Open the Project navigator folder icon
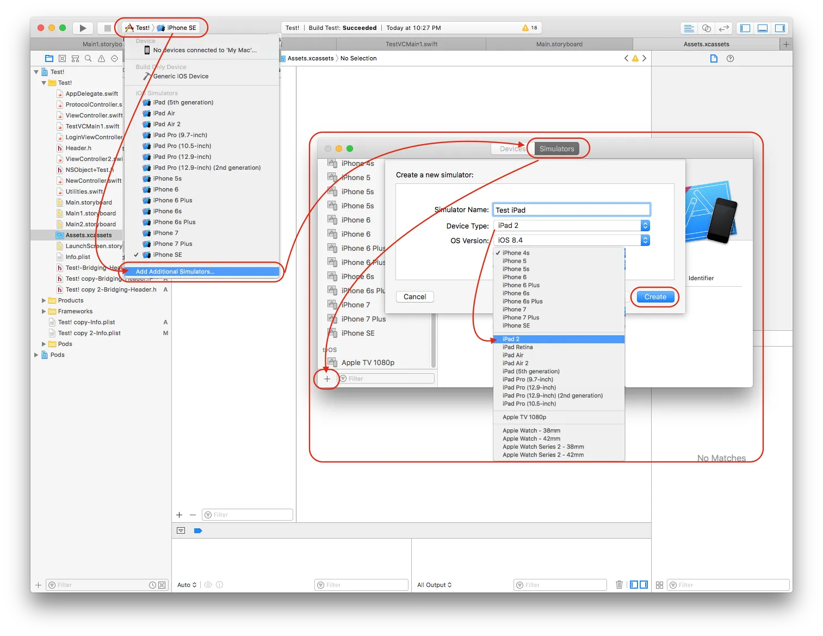This screenshot has height=636, width=823. 49,58
